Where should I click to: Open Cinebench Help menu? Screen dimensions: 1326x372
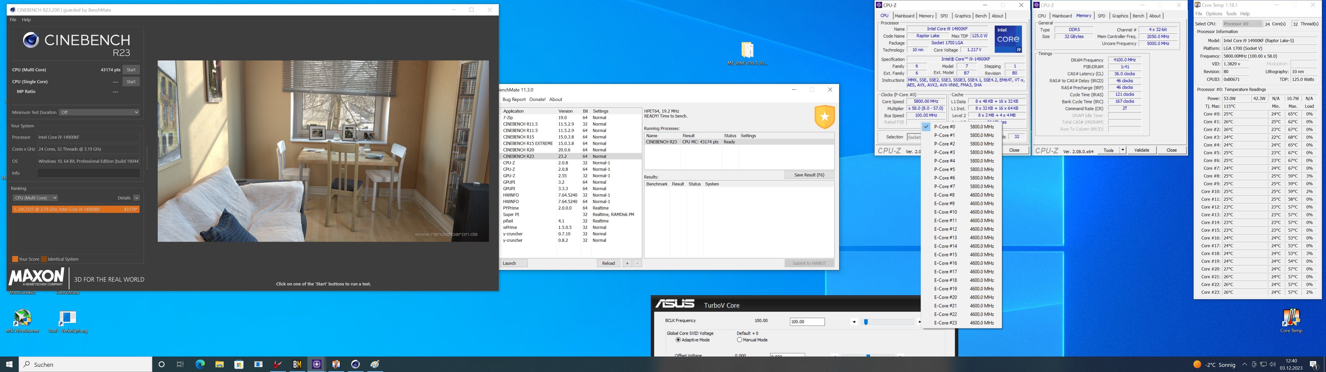pos(26,20)
